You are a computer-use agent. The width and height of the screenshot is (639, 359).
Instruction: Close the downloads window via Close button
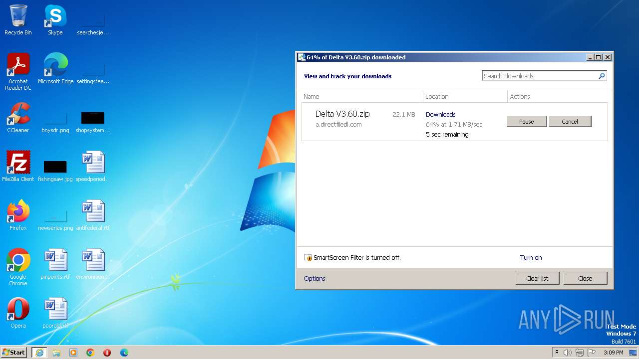585,278
